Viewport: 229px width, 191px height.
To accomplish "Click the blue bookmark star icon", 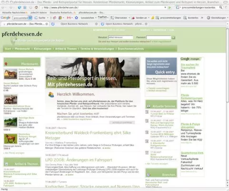I will [76, 18].
